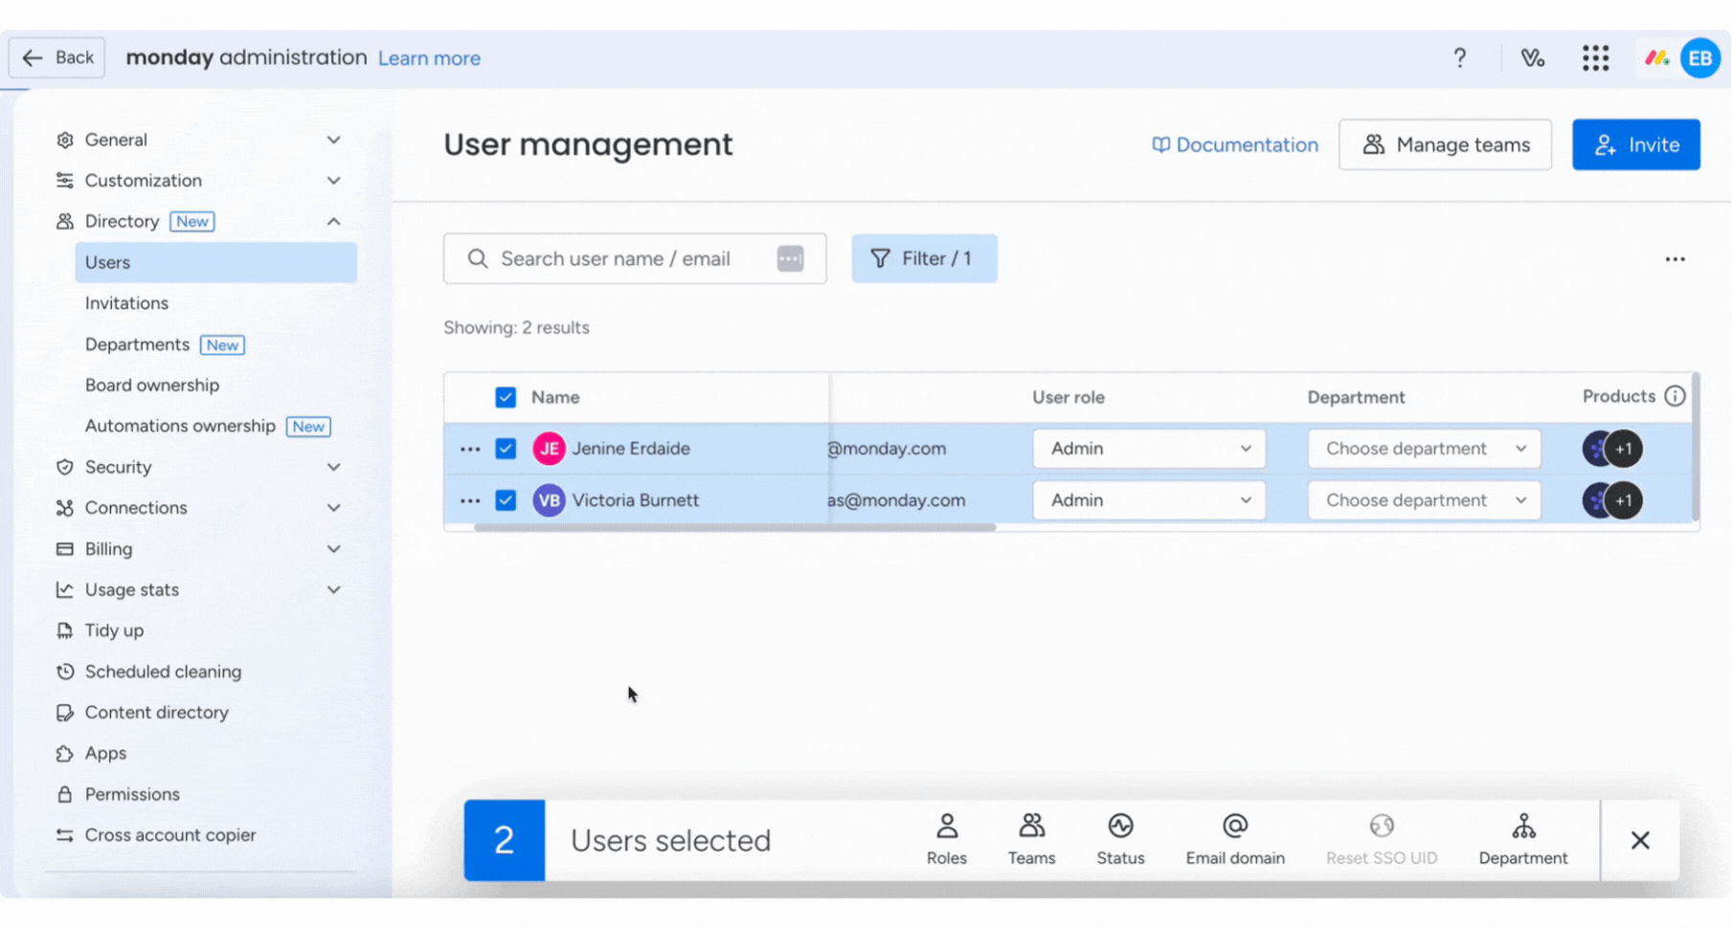Open Board ownership page

(152, 386)
